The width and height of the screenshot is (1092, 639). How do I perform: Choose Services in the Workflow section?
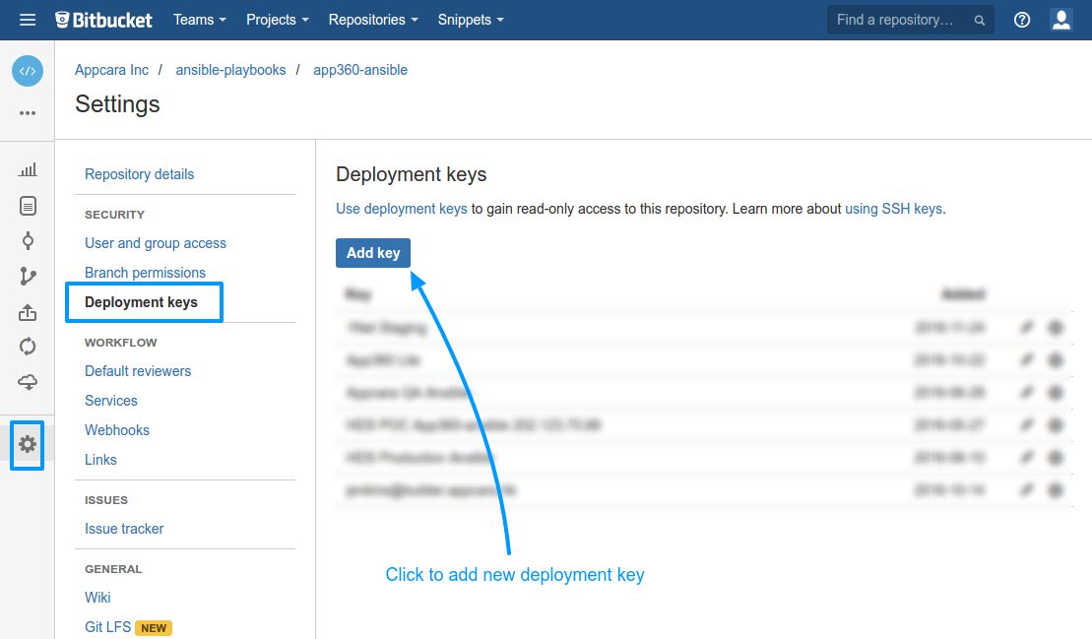click(x=110, y=401)
